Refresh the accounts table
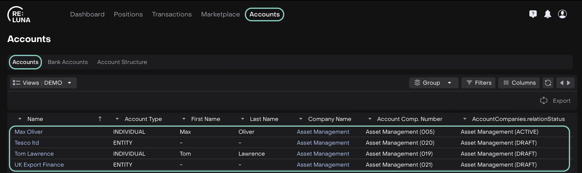Viewport: 582px width, 173px height. (x=548, y=83)
